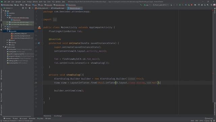
Task: Open the Run tool window at bottom
Action: tap(40, 119)
